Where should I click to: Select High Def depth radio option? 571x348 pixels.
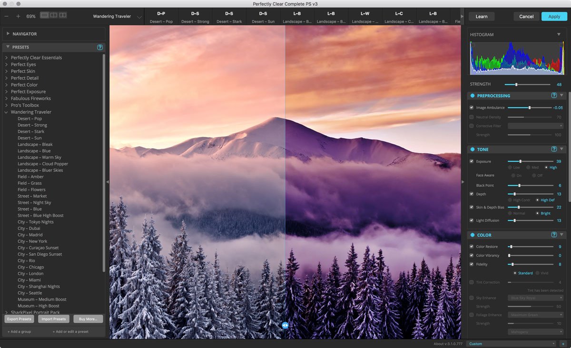point(538,200)
